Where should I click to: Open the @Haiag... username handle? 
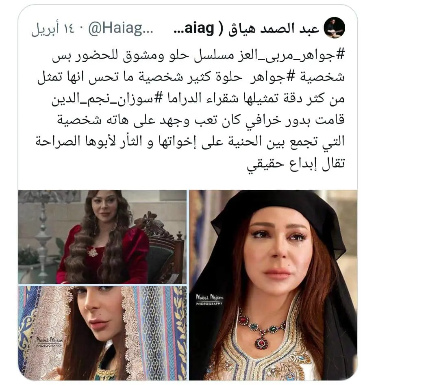121,28
